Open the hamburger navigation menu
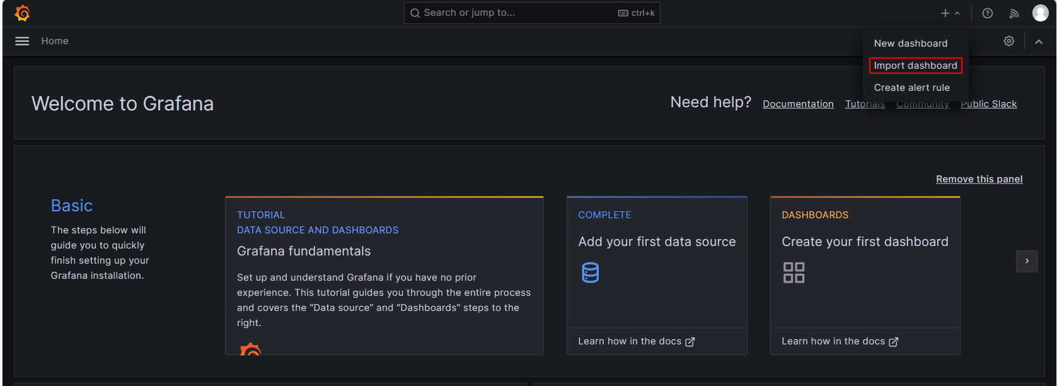 coord(22,41)
